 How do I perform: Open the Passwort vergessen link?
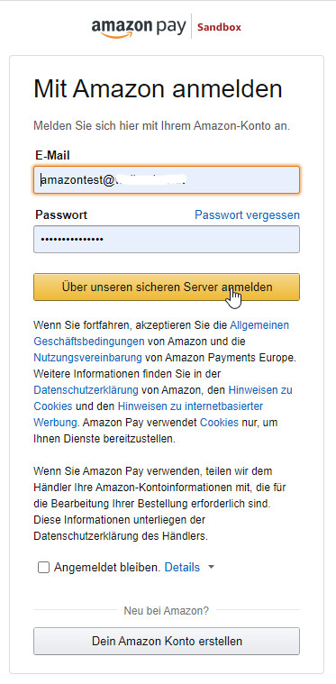tap(247, 215)
